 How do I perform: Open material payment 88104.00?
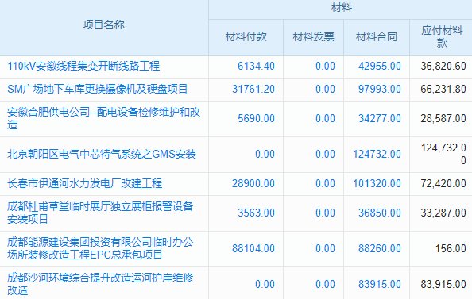(x=253, y=248)
